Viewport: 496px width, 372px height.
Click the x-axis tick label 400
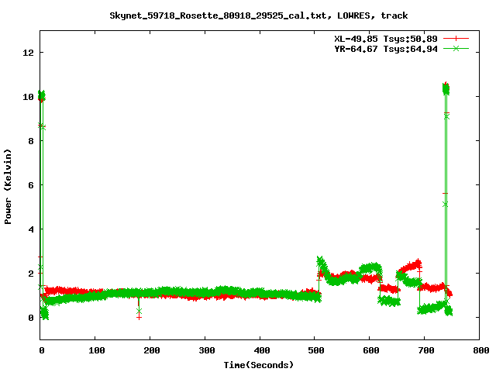(x=261, y=350)
